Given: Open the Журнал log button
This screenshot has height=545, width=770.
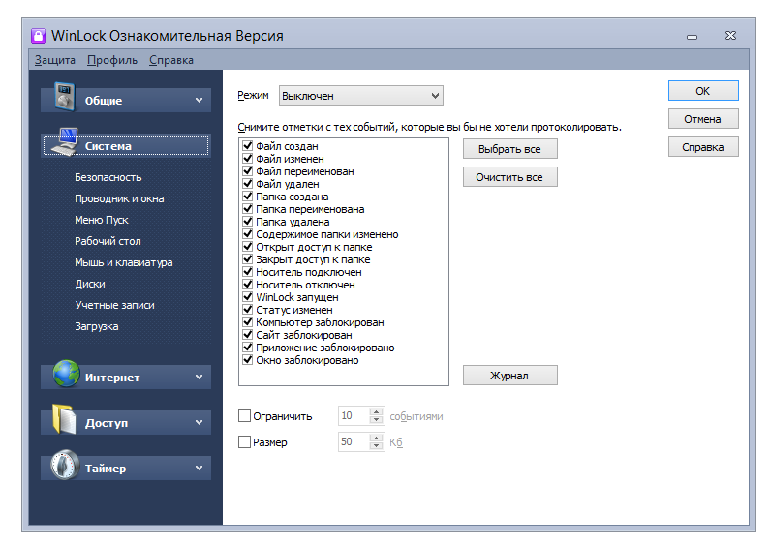Looking at the screenshot, I should 509,376.
